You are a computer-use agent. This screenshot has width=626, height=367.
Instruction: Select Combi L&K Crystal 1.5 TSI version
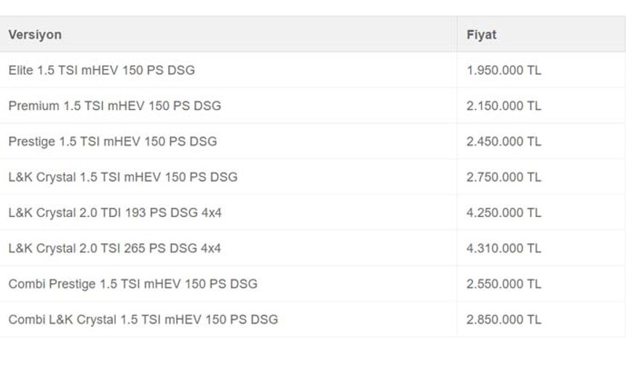143,320
